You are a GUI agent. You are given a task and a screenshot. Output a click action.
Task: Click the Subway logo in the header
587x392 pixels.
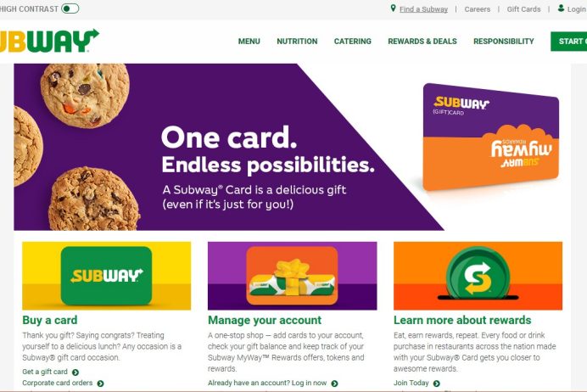[49, 41]
